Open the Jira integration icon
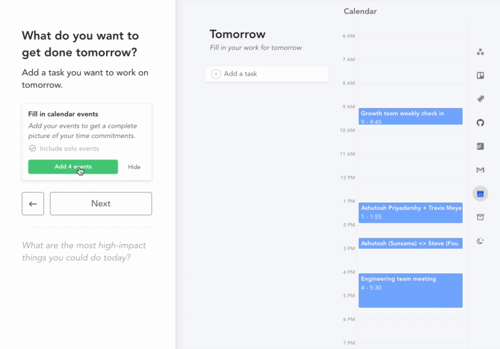 click(x=480, y=98)
